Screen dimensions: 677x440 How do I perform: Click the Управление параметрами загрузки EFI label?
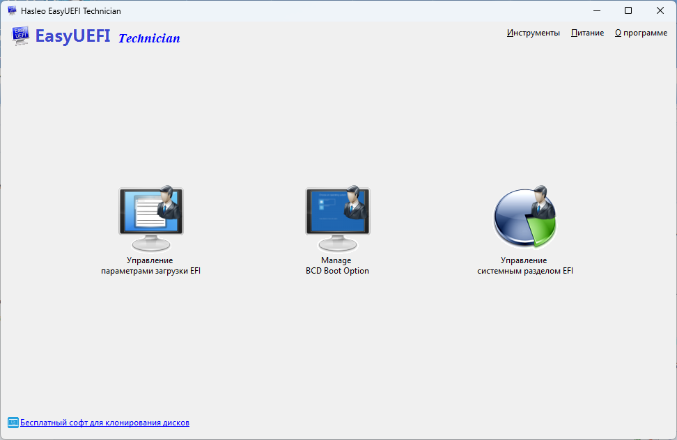(x=150, y=266)
